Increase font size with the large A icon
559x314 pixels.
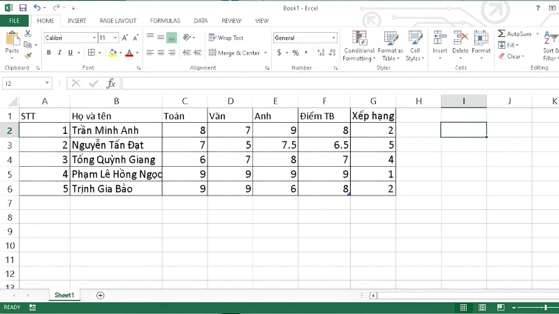point(125,38)
